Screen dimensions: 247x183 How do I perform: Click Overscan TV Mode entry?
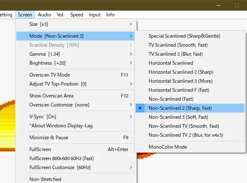click(x=49, y=75)
